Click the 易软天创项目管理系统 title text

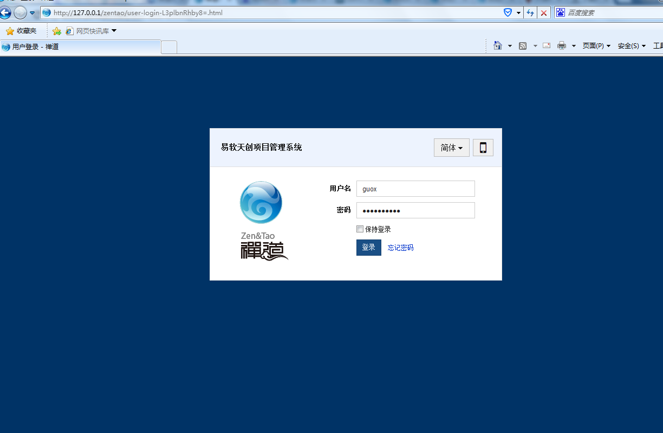coord(262,147)
